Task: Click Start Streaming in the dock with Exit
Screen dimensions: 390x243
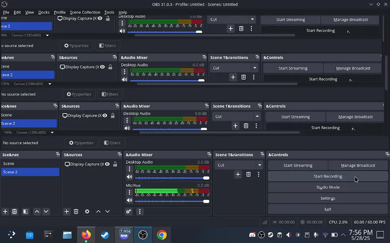Action: 298,165
